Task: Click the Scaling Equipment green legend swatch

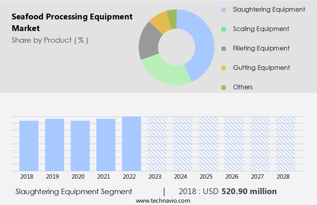Action: coord(223,29)
